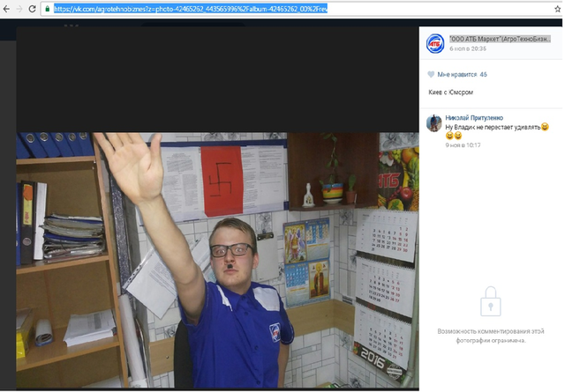This screenshot has width=565, height=392.
Task: Click the browser back arrow
Action: tap(5, 9)
